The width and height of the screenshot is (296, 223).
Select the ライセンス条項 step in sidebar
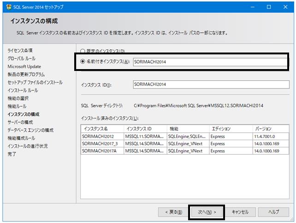tap(20, 50)
